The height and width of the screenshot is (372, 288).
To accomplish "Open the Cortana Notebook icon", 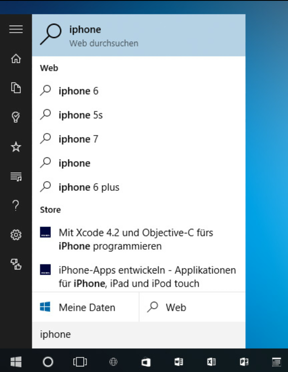I will (16, 87).
